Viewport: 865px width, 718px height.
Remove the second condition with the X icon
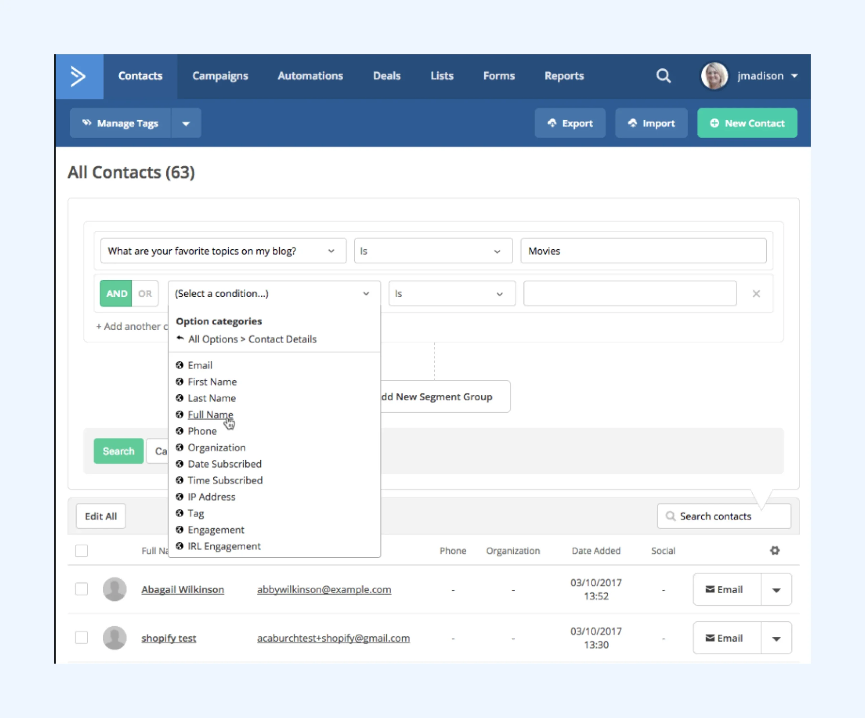click(x=756, y=294)
